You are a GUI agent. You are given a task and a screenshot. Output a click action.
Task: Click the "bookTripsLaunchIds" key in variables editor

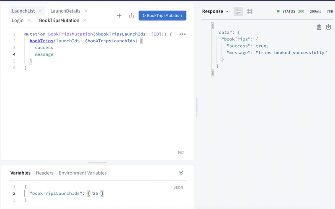(56, 194)
